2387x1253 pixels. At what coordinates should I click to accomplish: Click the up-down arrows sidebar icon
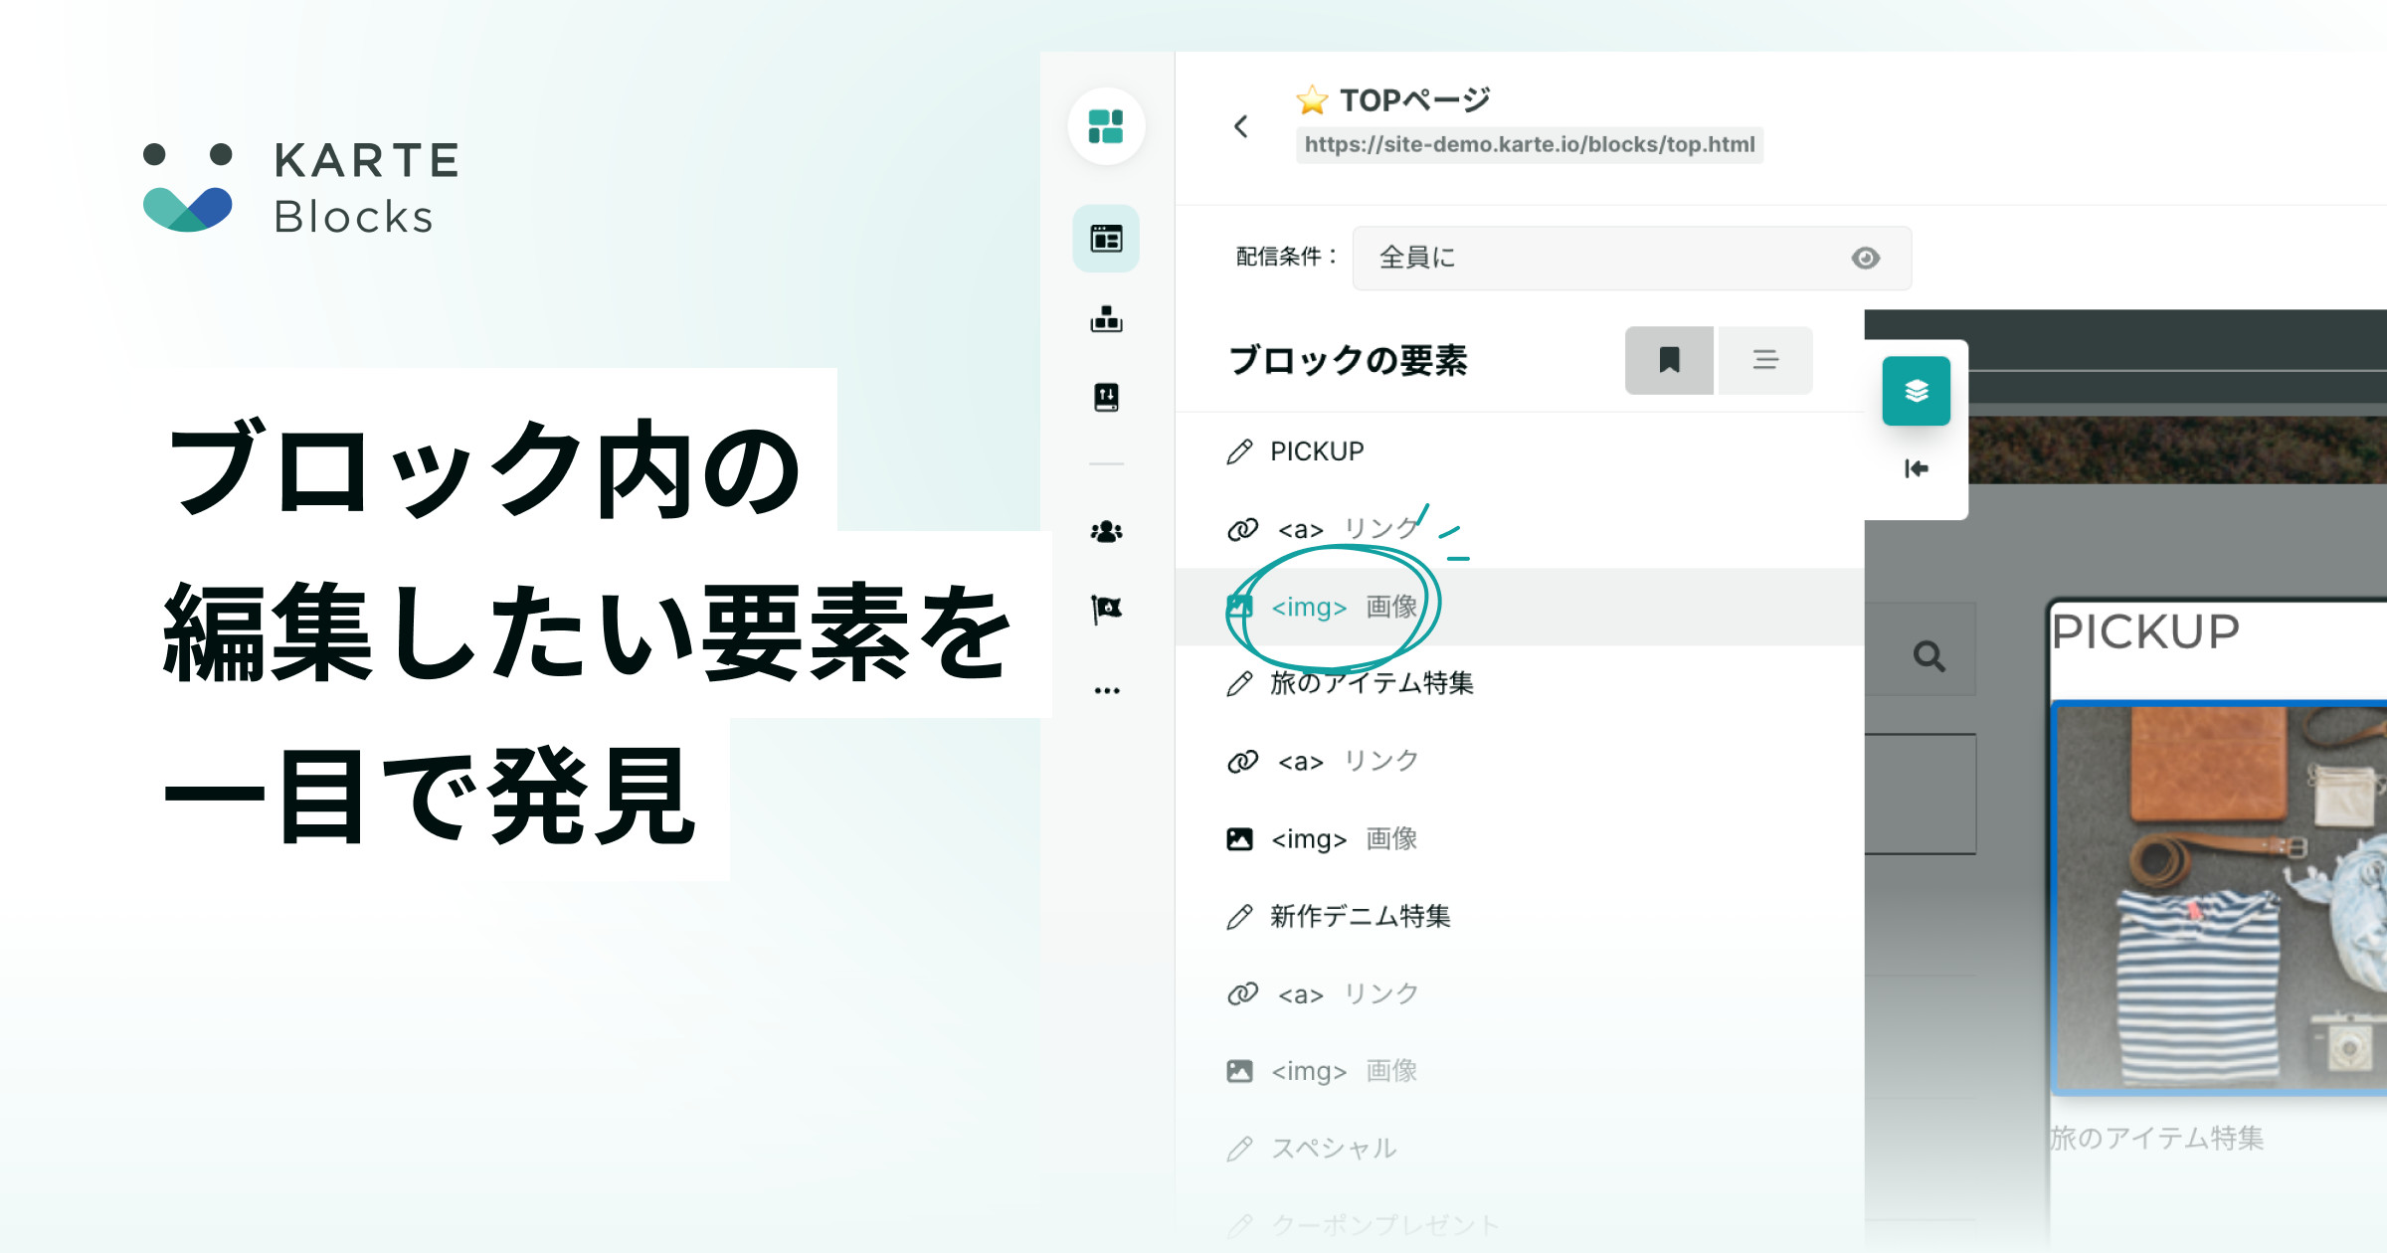(1106, 397)
